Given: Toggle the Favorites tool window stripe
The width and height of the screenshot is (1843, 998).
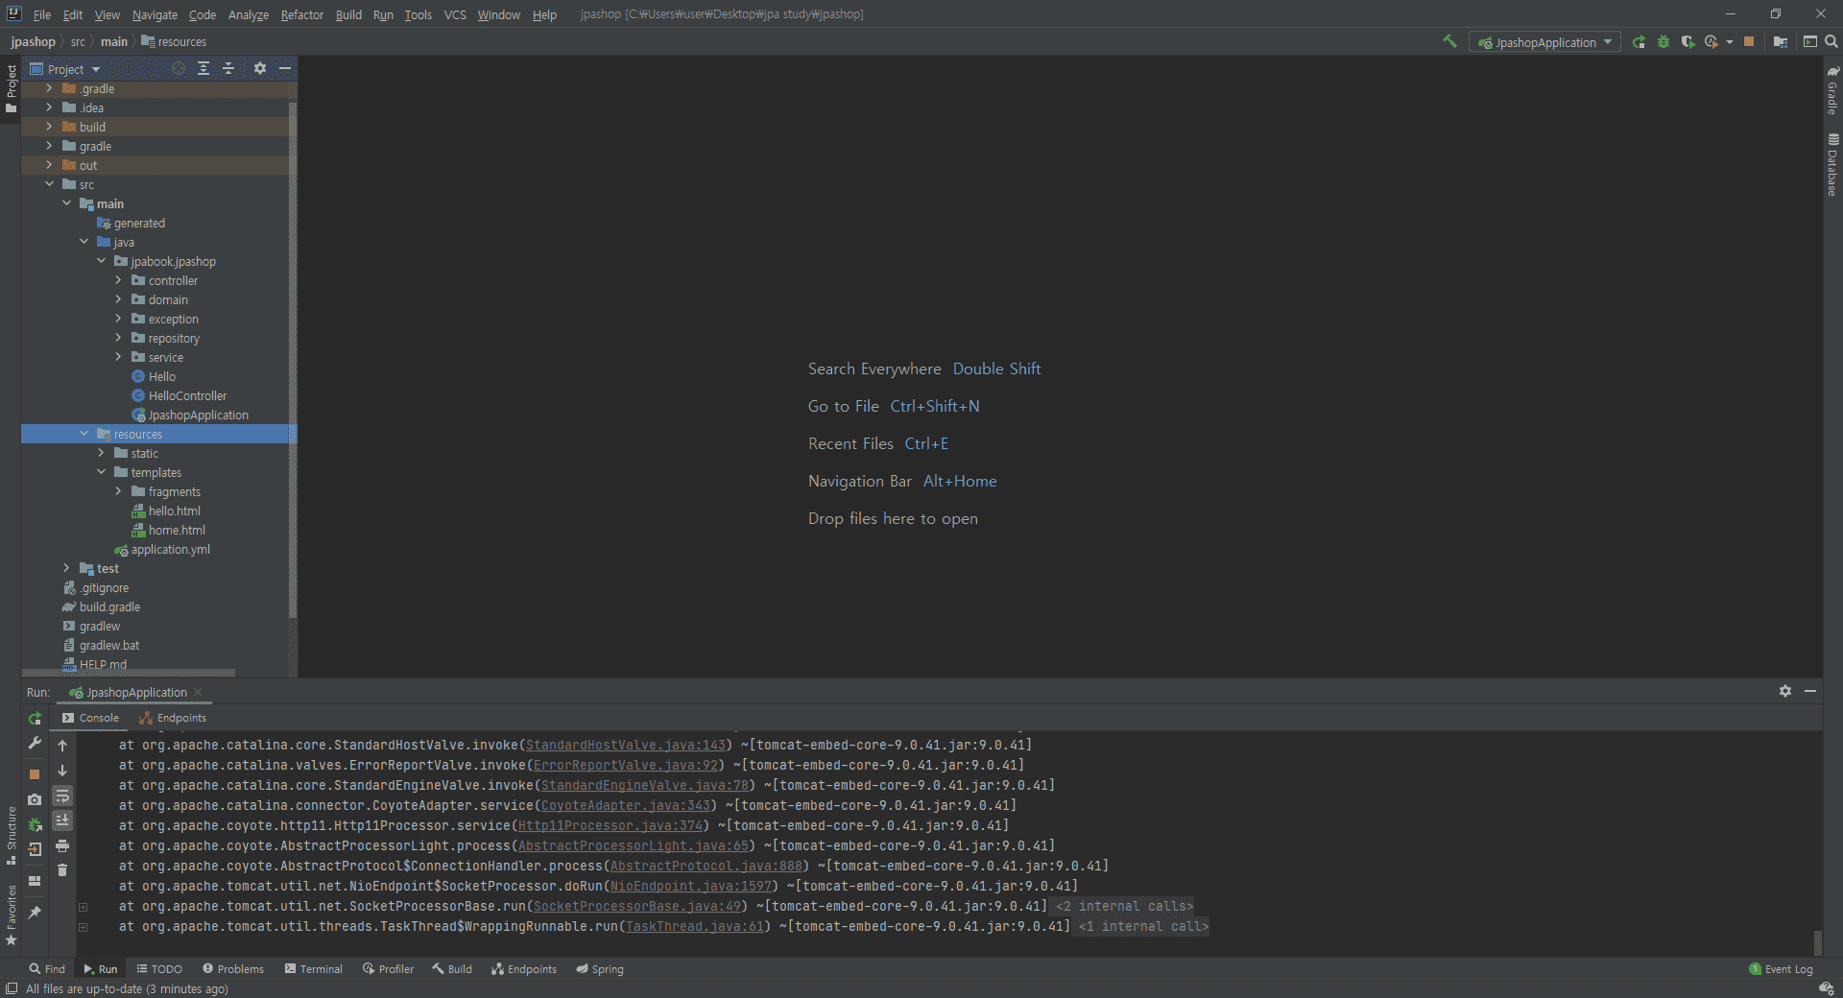Looking at the screenshot, I should coord(11,915).
